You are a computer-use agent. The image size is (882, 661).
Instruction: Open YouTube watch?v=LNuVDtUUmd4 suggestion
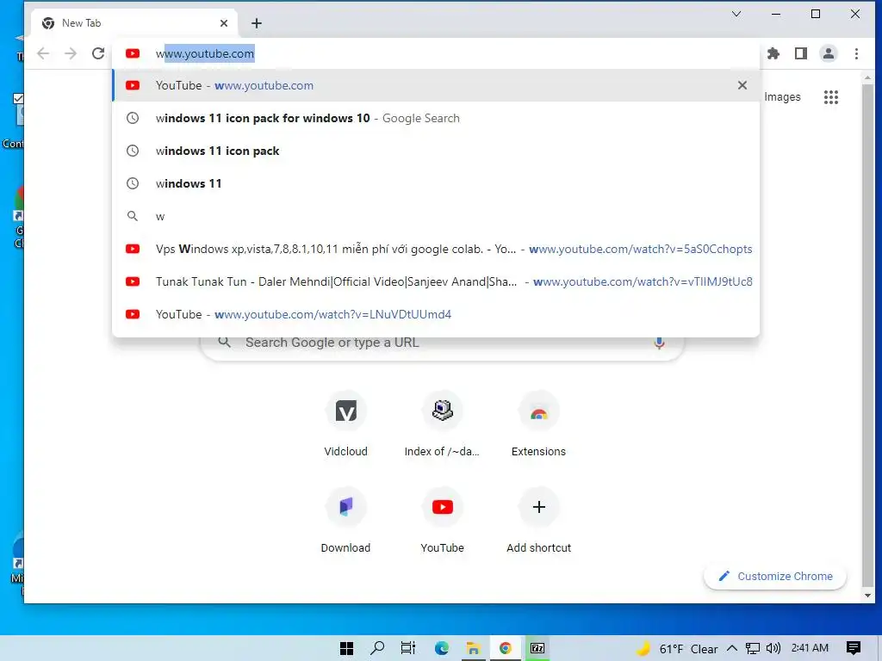coord(436,314)
